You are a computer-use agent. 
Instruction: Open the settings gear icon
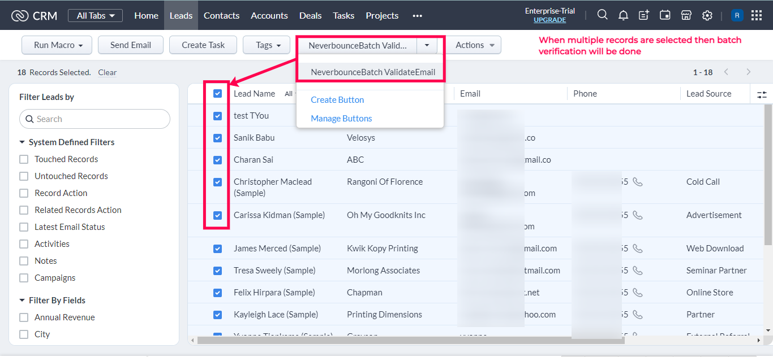point(707,15)
